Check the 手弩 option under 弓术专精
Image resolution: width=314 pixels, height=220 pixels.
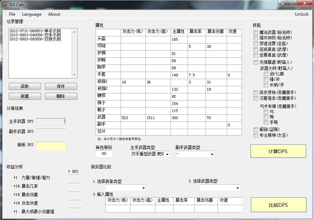tap(266, 122)
